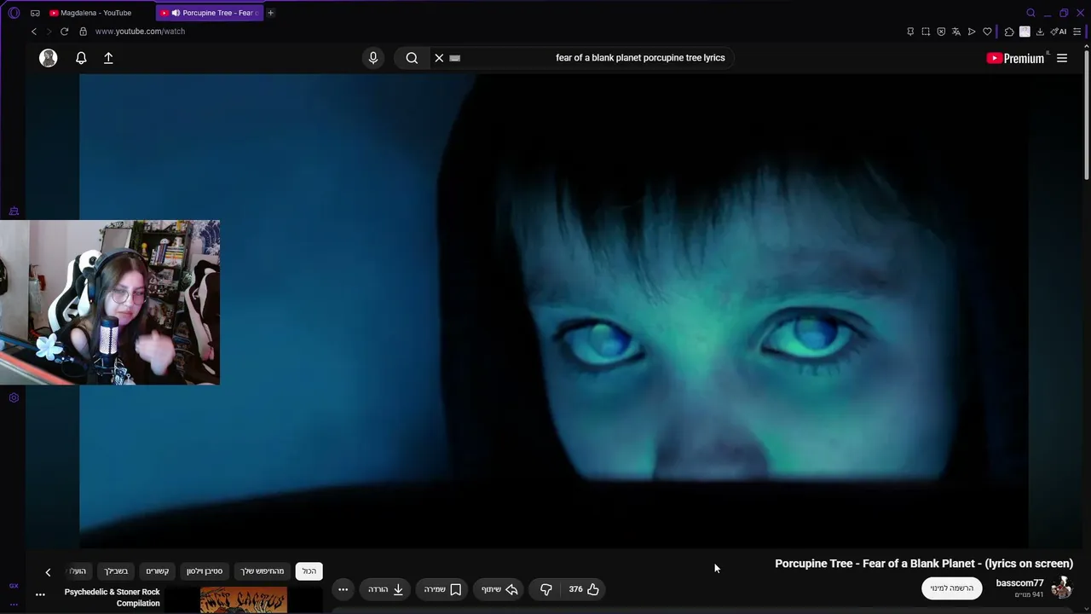
Task: Save the video with שמירה button
Action: pos(443,589)
